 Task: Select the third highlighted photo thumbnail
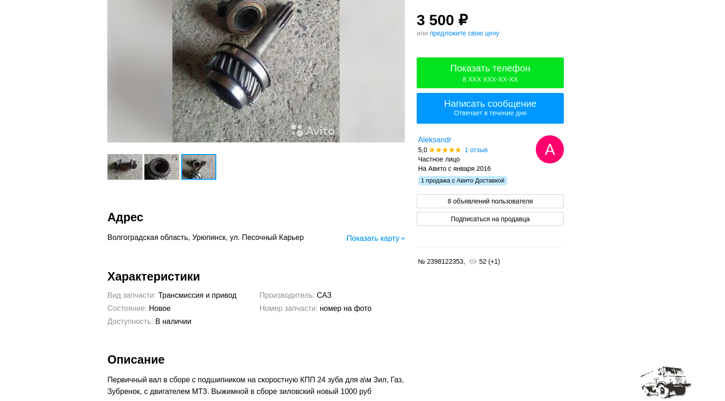[x=199, y=167]
